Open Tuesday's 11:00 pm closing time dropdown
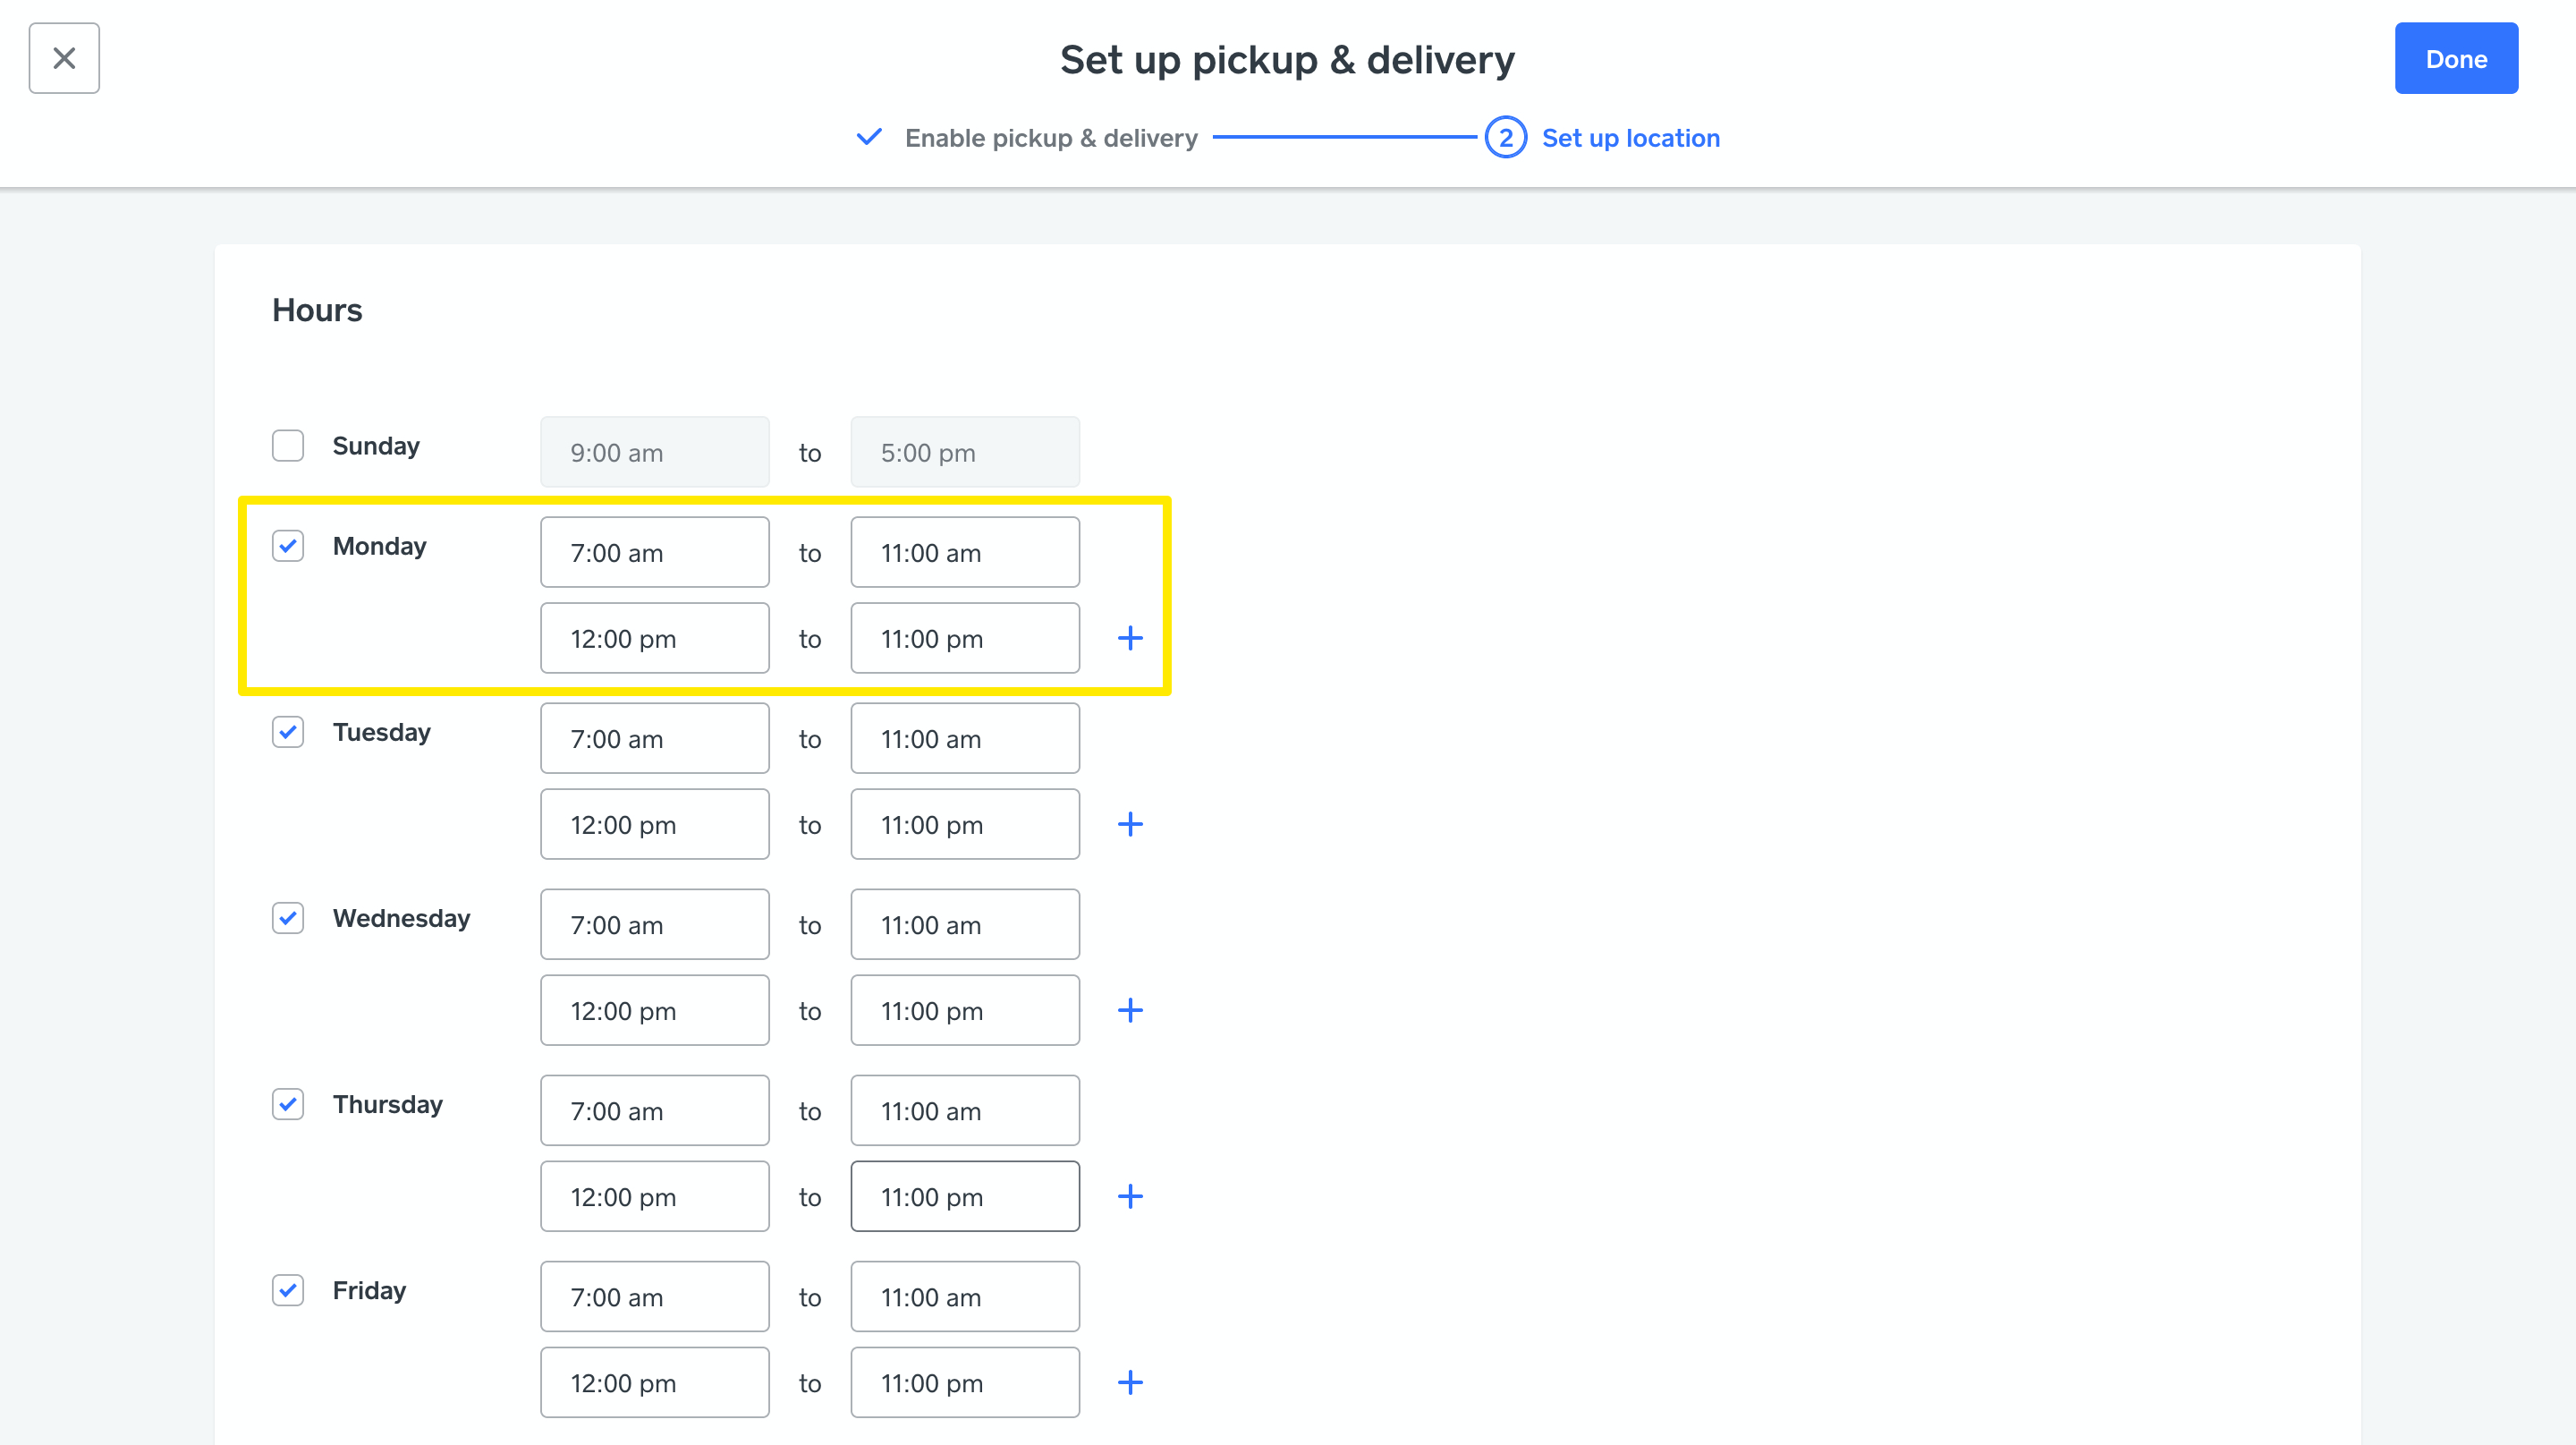Screen dimensions: 2576x1445 click(x=964, y=824)
